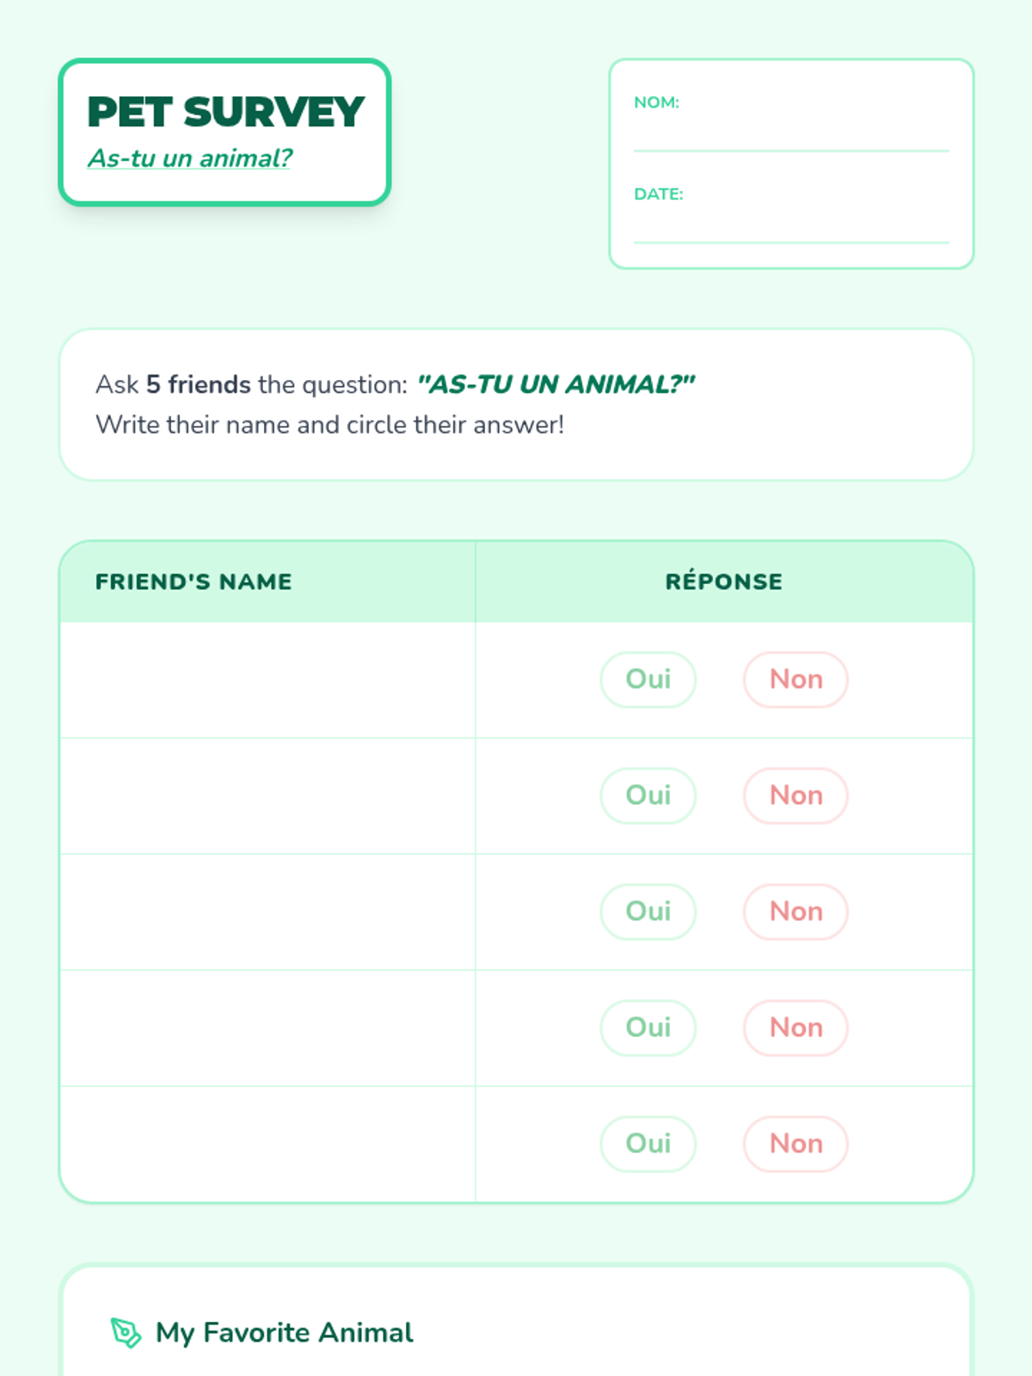Pick Oui in the fourth row
1032x1376 pixels.
point(648,1028)
